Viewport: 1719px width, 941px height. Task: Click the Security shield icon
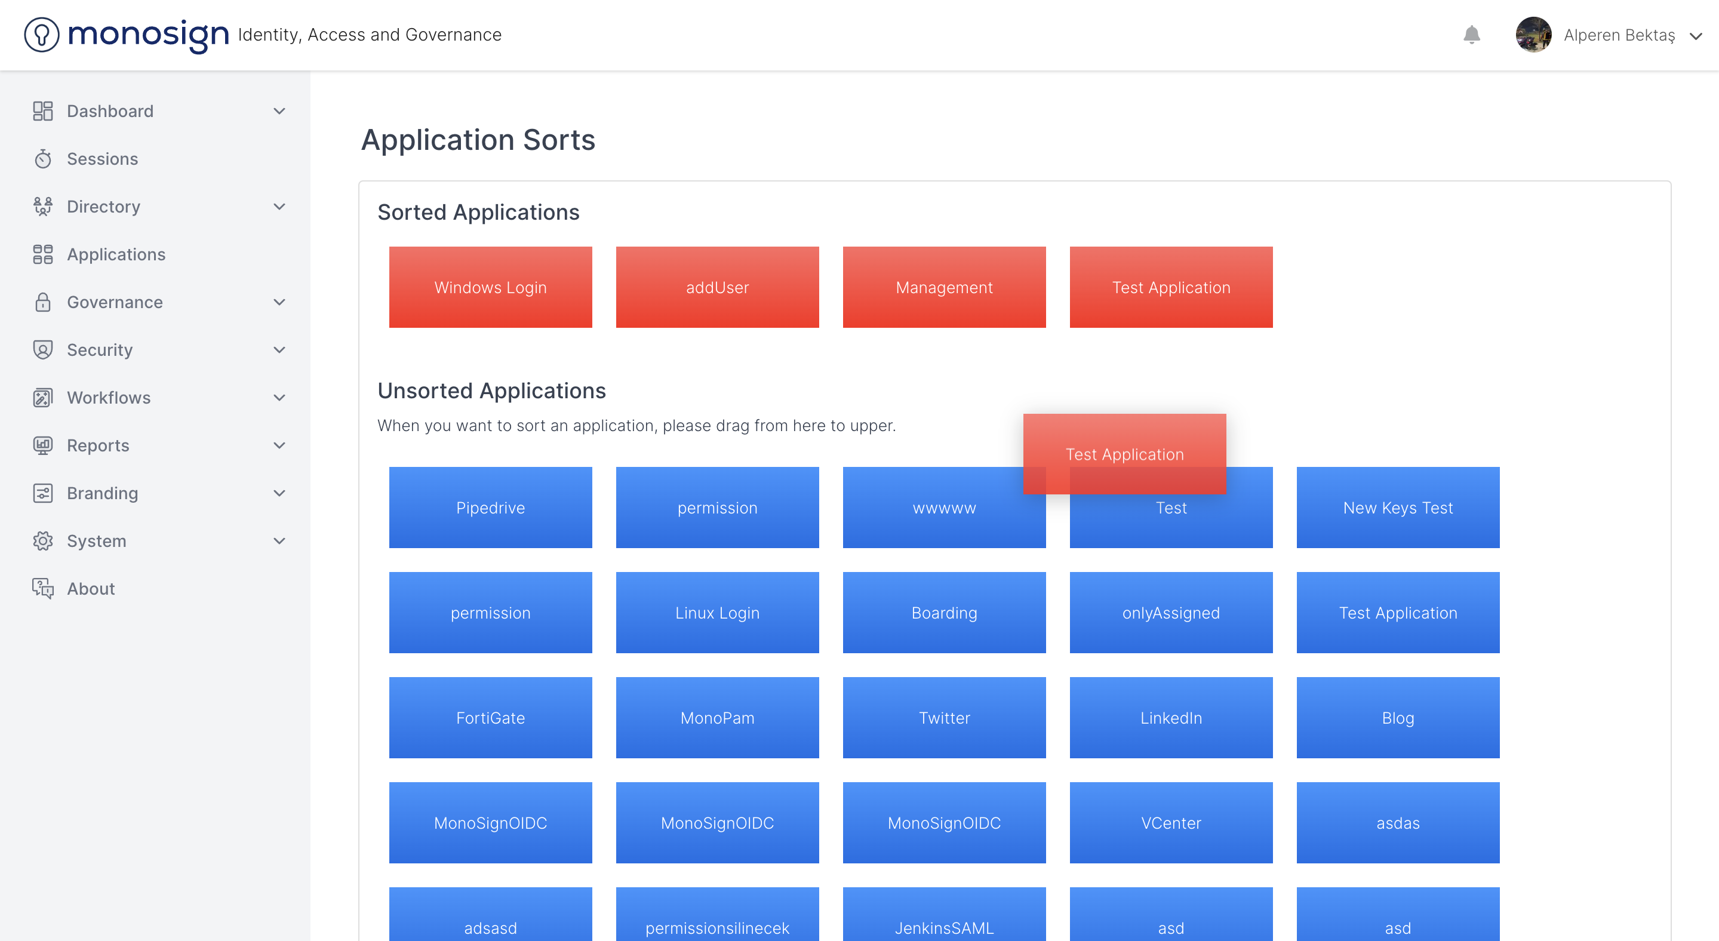[x=43, y=350]
